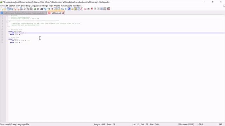The image size is (225, 126).
Task: Close the document with the menu bar X
Action: tap(224, 6)
